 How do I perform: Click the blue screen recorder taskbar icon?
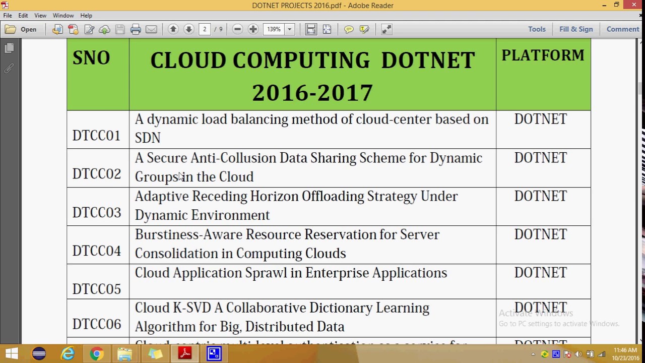point(214,354)
